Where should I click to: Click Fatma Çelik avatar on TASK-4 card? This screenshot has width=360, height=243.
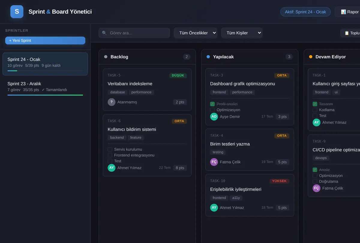(214, 162)
